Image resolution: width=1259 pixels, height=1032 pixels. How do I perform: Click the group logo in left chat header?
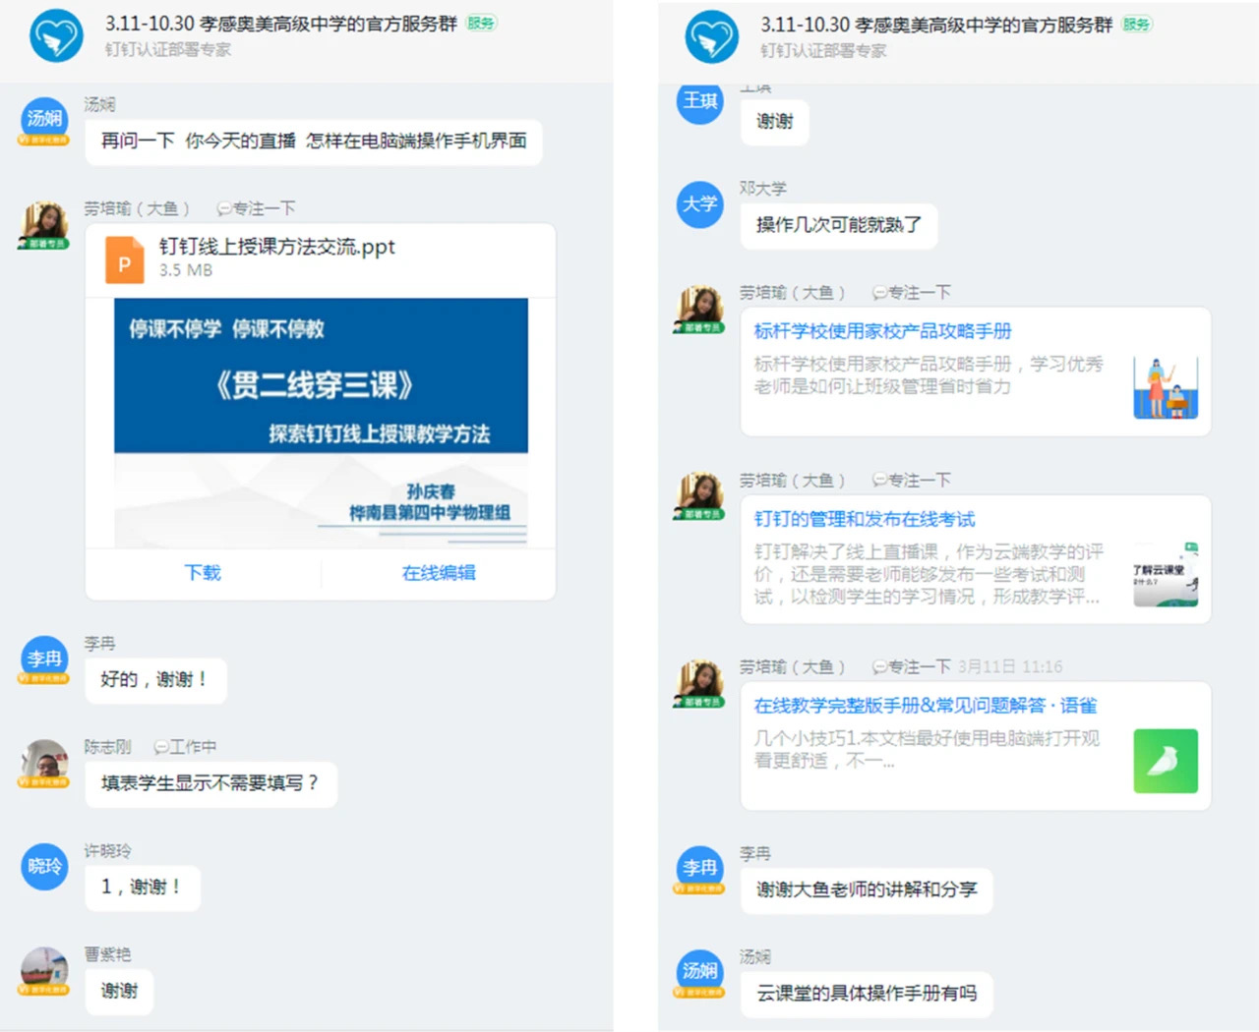56,36
